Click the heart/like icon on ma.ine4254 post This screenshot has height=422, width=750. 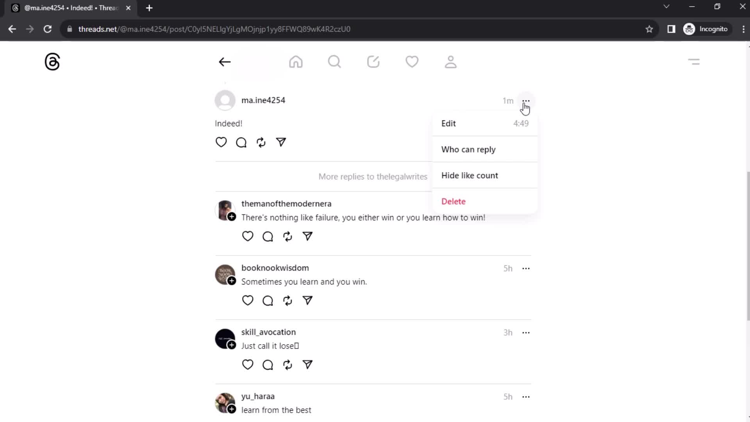pyautogui.click(x=221, y=142)
